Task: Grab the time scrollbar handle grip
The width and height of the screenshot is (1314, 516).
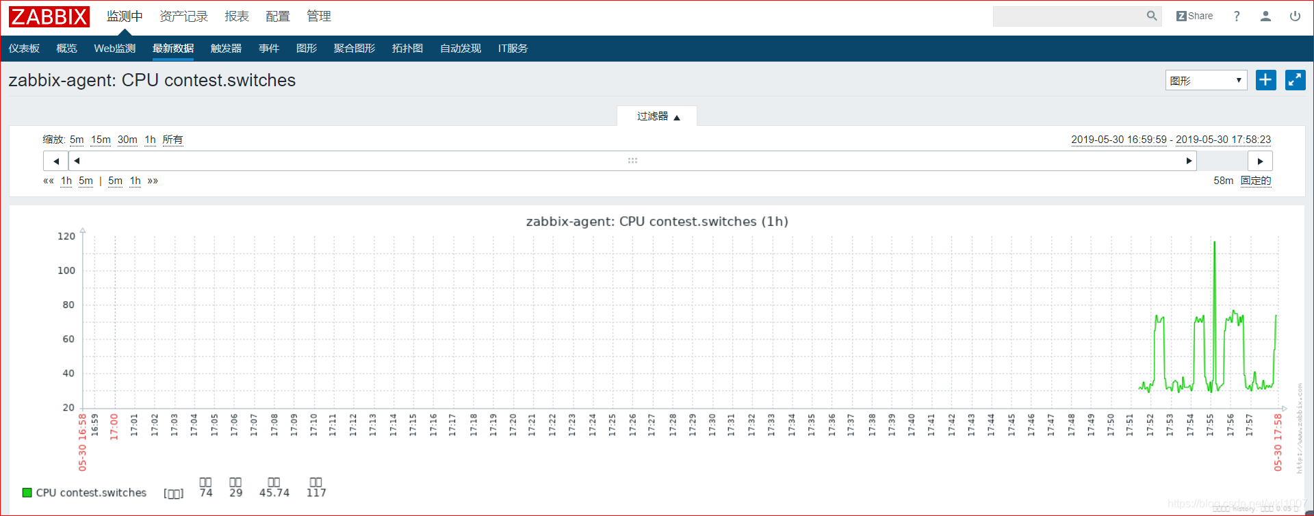Action: (x=632, y=161)
